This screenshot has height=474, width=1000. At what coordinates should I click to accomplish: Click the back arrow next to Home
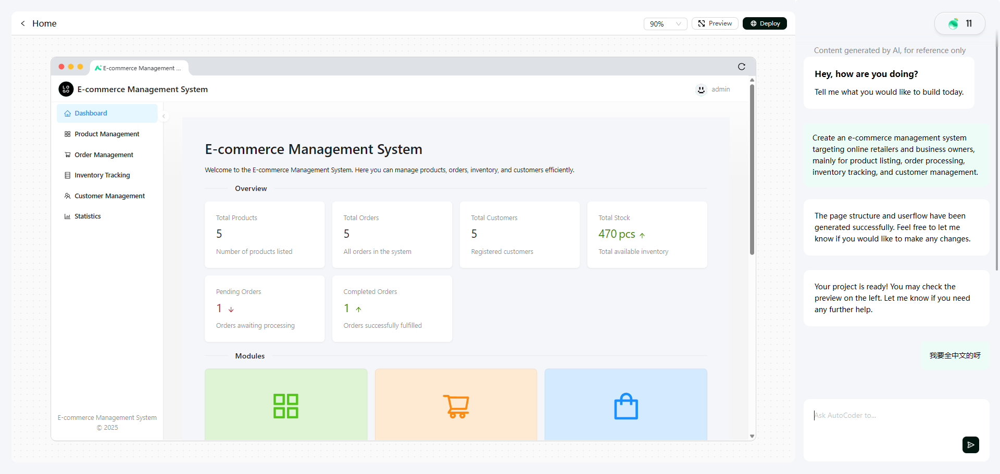(23, 23)
